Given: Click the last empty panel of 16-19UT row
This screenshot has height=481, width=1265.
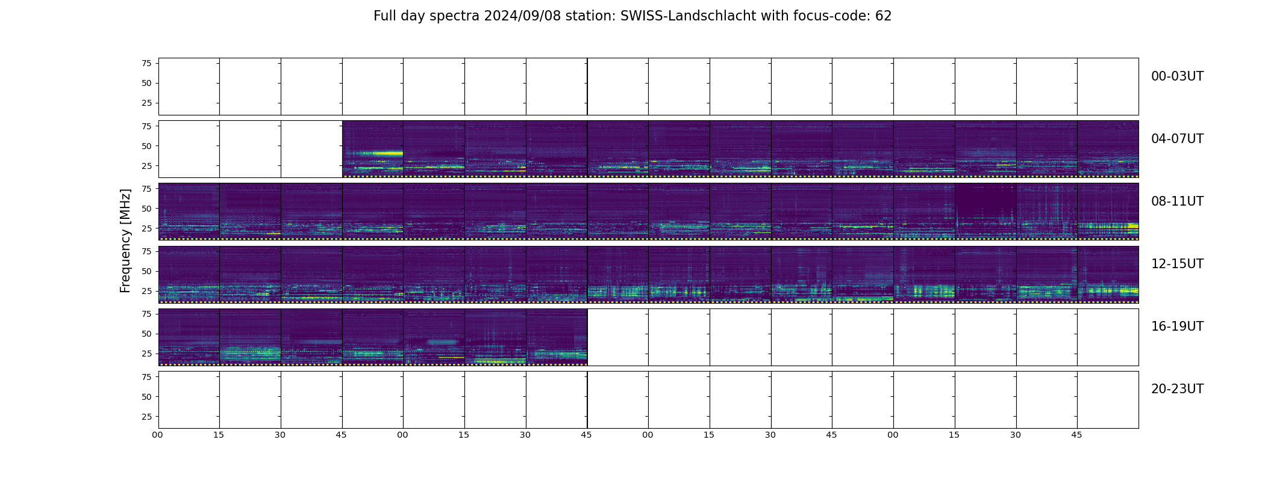Looking at the screenshot, I should pyautogui.click(x=1108, y=337).
